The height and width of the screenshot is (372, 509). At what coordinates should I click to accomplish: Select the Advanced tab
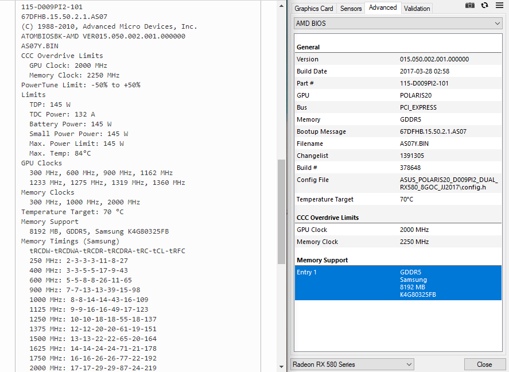click(383, 7)
